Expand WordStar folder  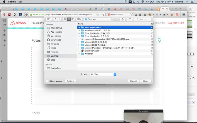pyautogui.click(x=79, y=54)
